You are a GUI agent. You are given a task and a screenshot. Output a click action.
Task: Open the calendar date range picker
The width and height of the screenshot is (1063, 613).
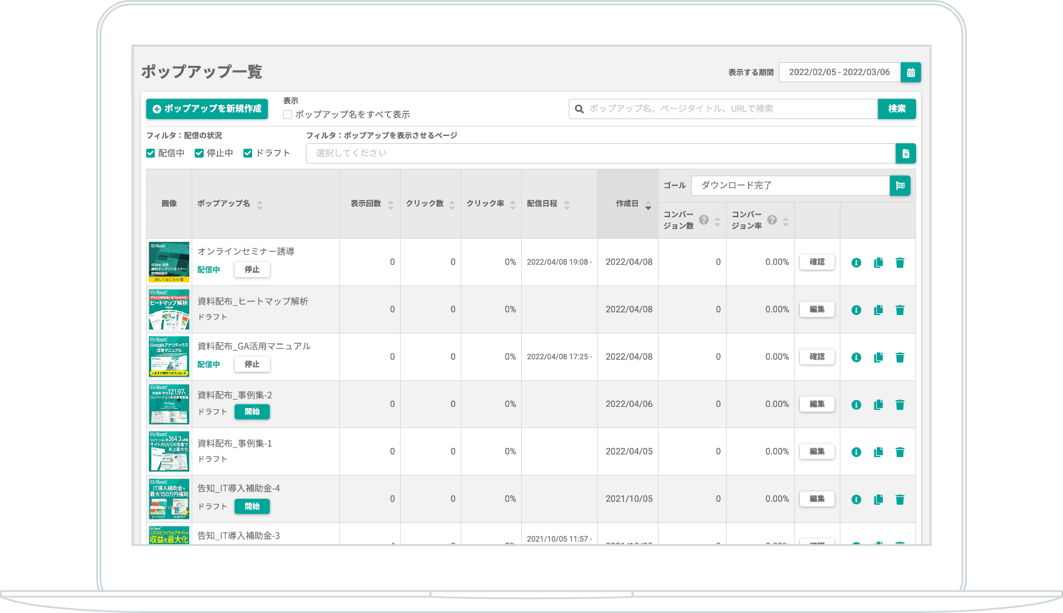coord(910,73)
